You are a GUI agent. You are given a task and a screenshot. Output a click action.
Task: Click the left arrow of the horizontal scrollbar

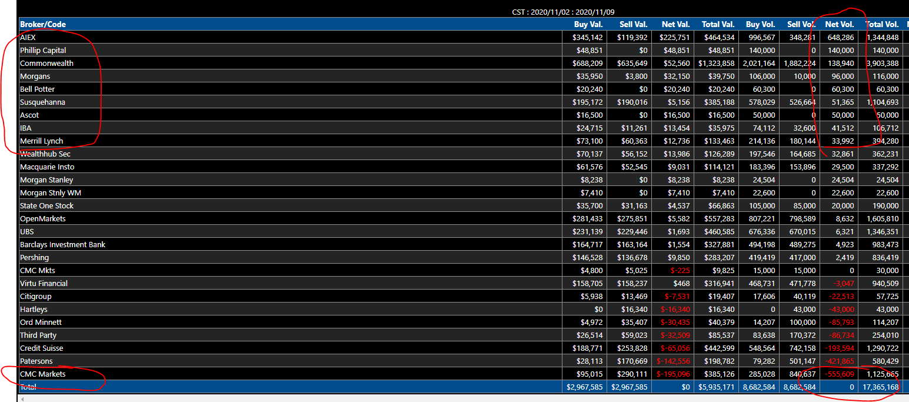pyautogui.click(x=22, y=398)
